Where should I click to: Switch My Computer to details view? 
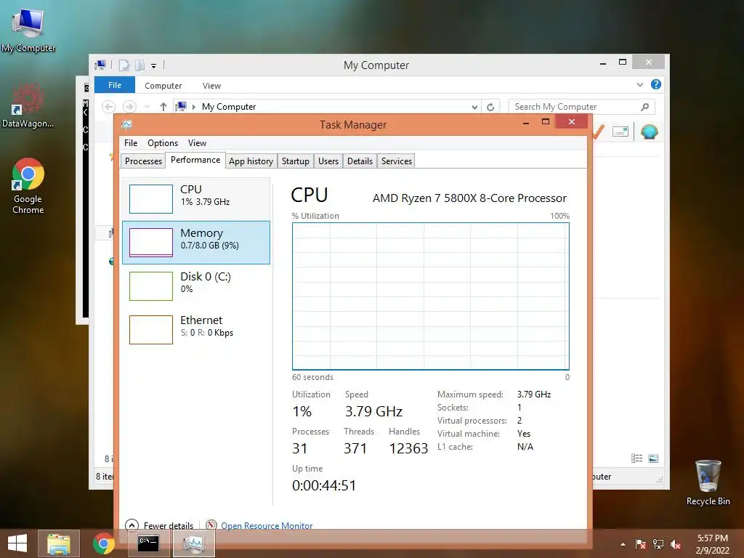pyautogui.click(x=636, y=458)
